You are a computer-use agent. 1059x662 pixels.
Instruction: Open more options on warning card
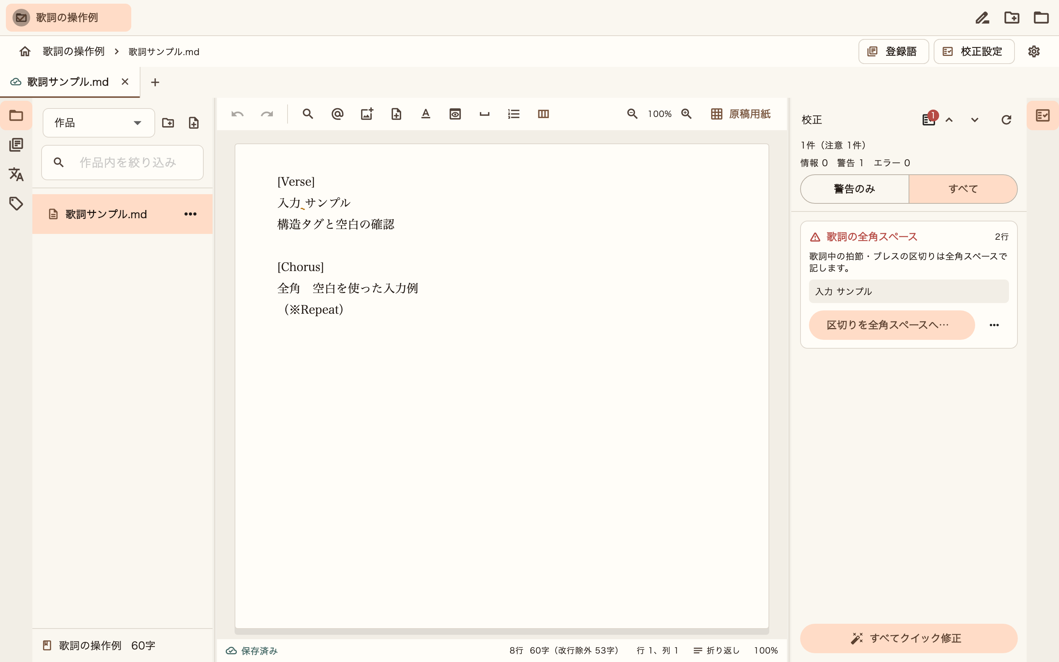pos(994,325)
